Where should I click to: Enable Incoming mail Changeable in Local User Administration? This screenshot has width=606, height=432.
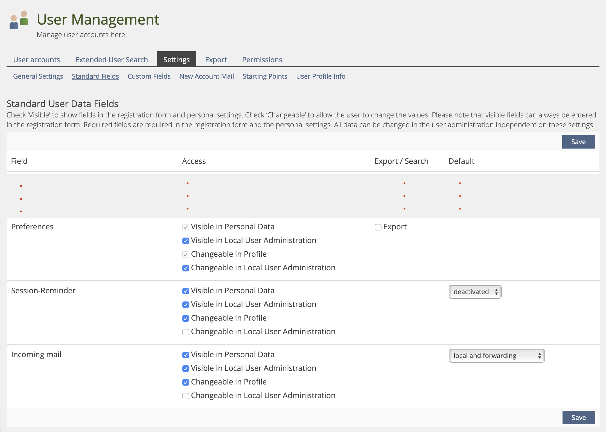pyautogui.click(x=185, y=396)
